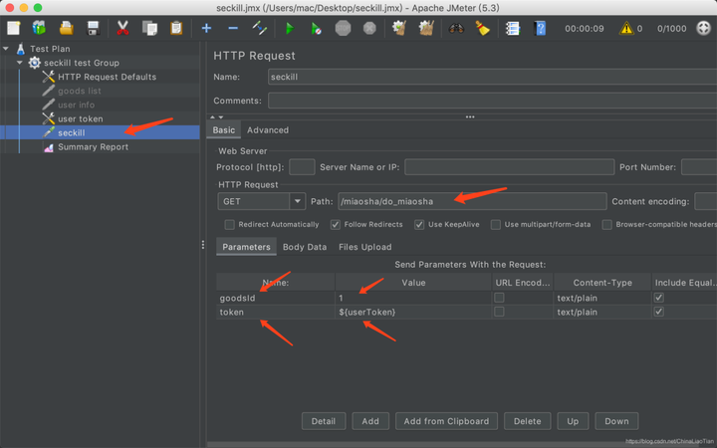Check URL Encode for token row
Screen dimensions: 717x448
click(499, 312)
